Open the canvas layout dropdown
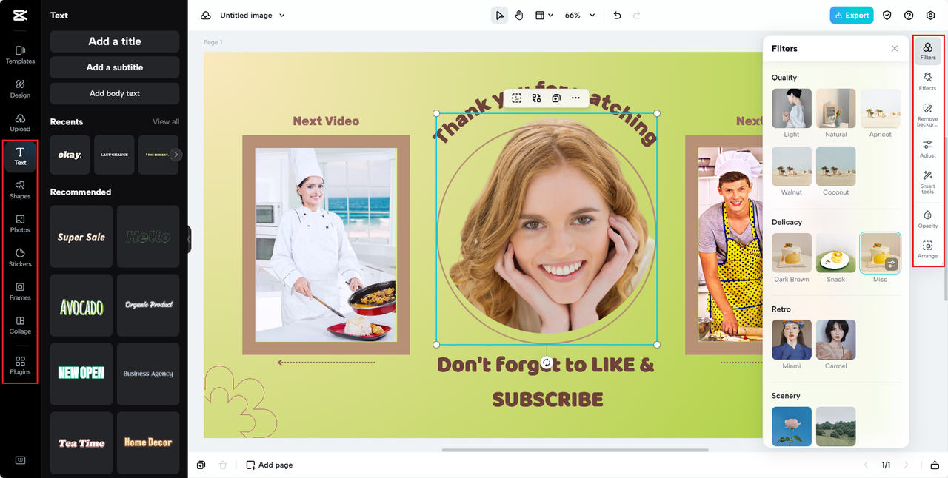Screen dimensions: 948x478 [544, 16]
